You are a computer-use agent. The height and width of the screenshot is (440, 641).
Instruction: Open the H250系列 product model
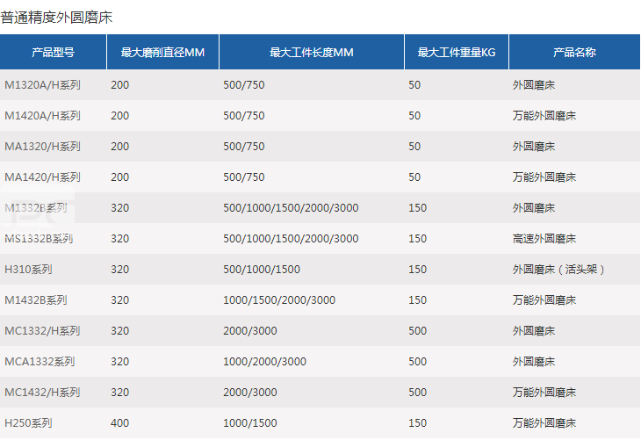pyautogui.click(x=29, y=423)
